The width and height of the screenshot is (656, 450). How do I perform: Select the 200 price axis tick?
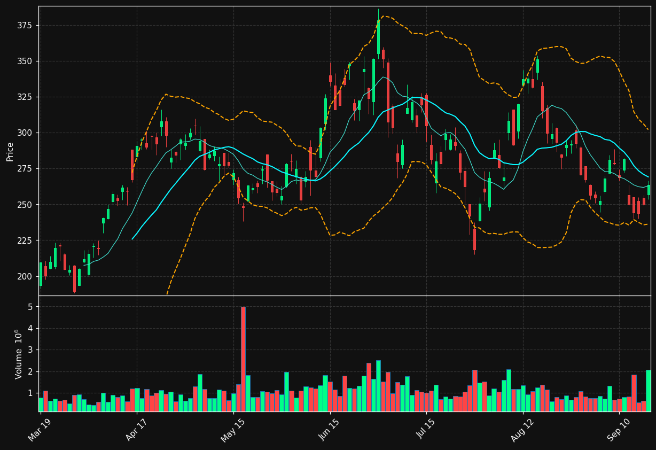26,276
